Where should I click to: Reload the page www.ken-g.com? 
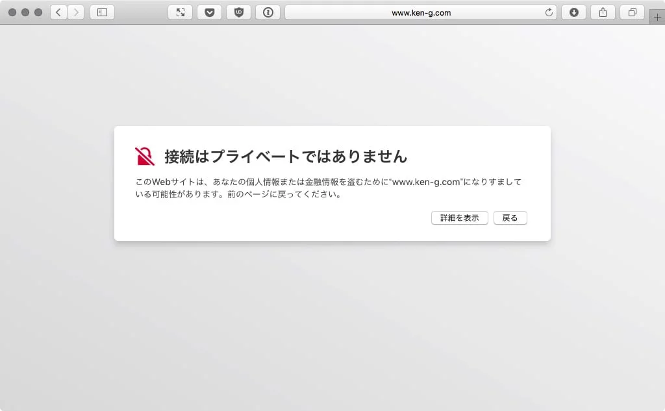[x=547, y=12]
